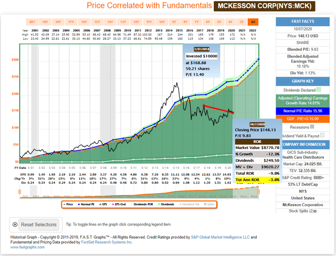Click the GRAPH KEY header
The height and width of the screenshot is (256, 336).
tap(302, 81)
